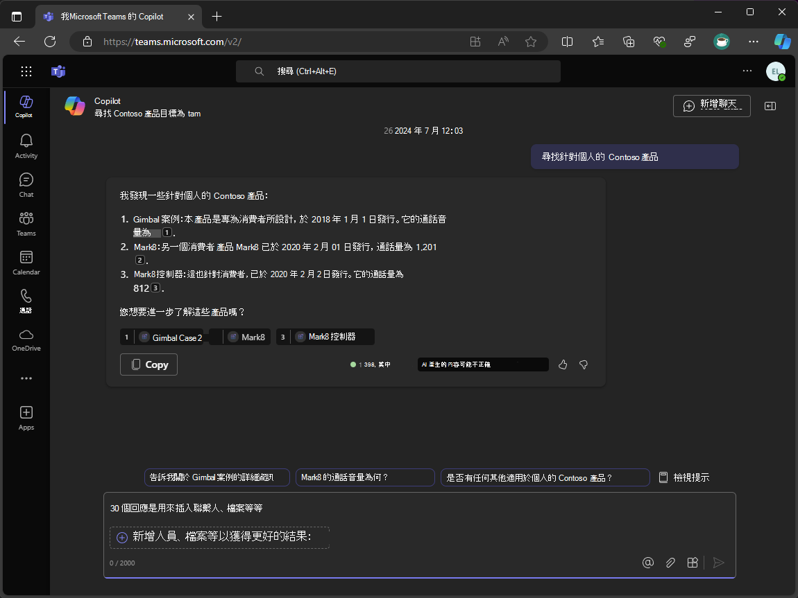Open the tab actions menu icon
Viewport: 798px width, 598px height.
17,17
